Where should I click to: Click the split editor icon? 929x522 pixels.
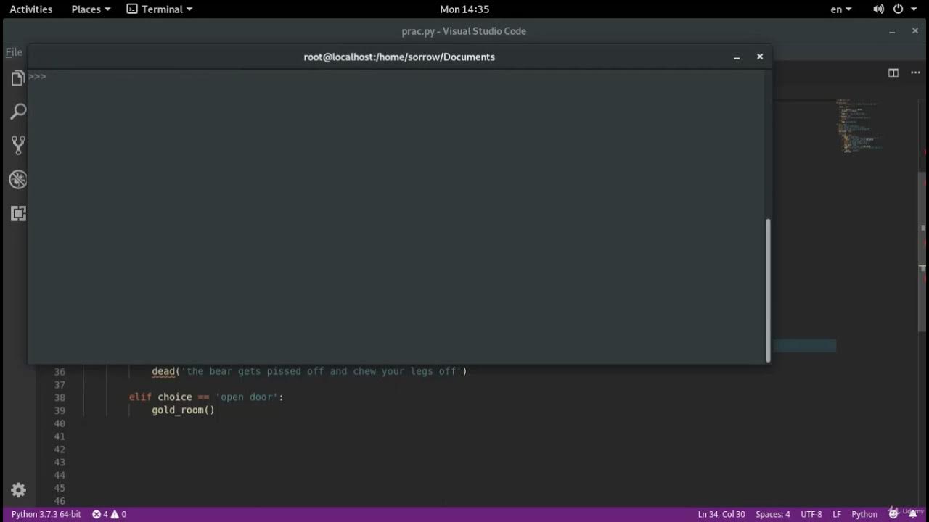click(893, 72)
